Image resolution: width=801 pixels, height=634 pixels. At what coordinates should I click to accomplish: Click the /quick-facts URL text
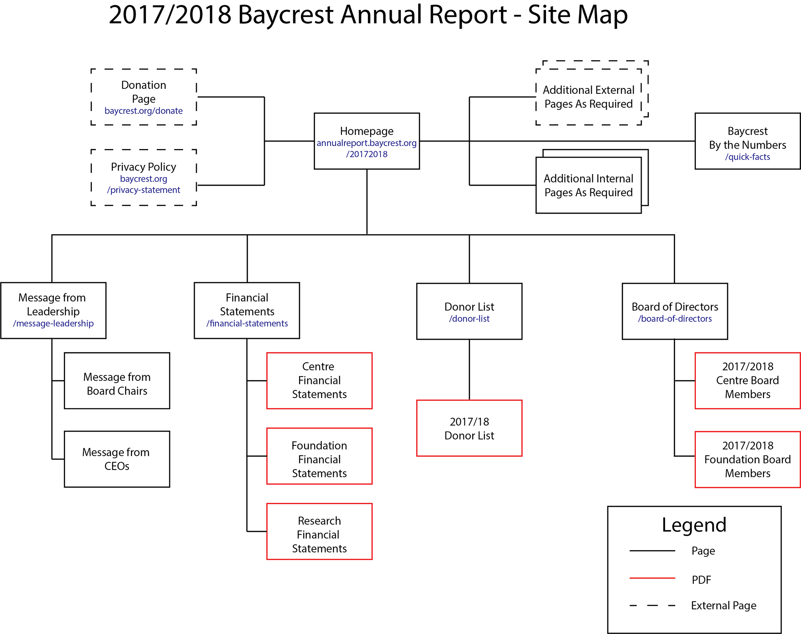[x=748, y=157]
